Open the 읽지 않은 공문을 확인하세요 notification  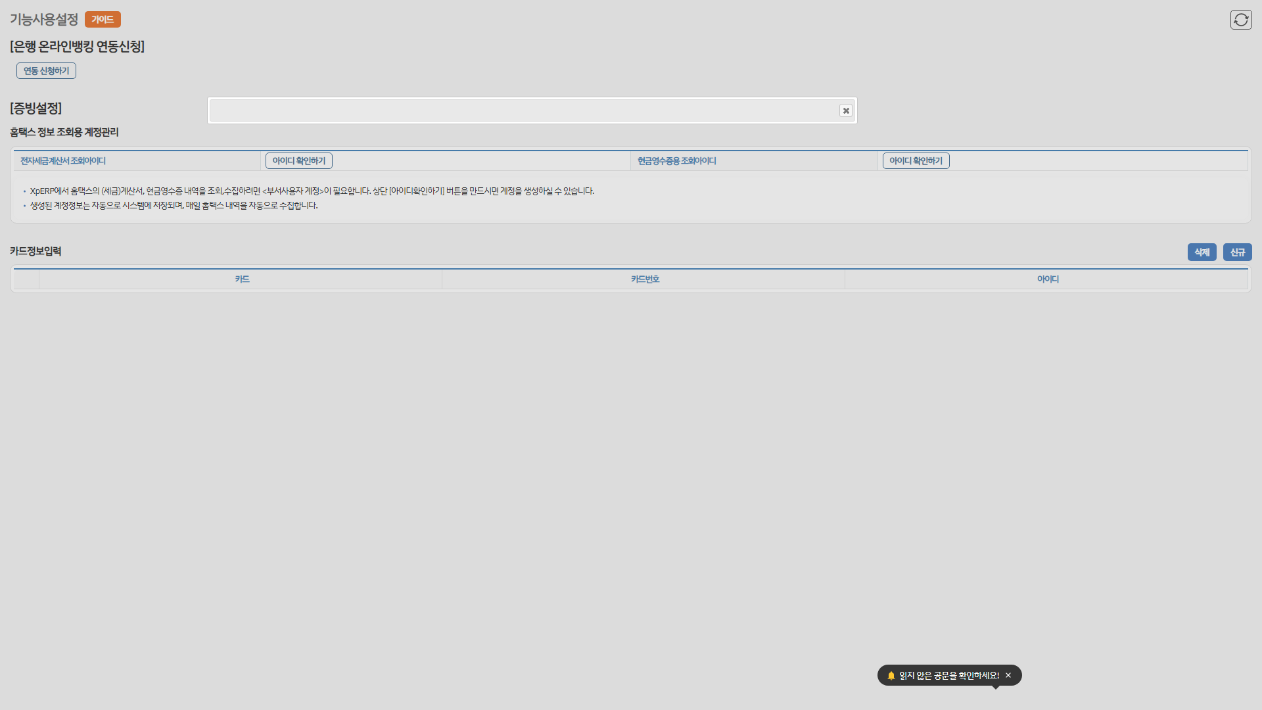[948, 675]
